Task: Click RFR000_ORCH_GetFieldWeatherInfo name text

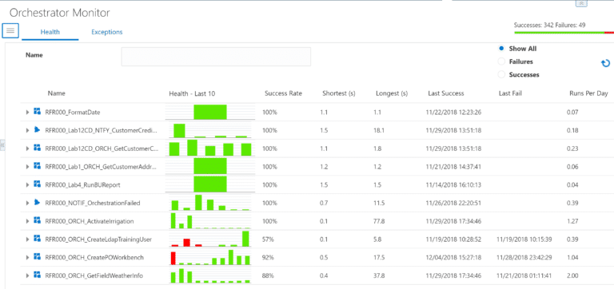Action: (94, 275)
